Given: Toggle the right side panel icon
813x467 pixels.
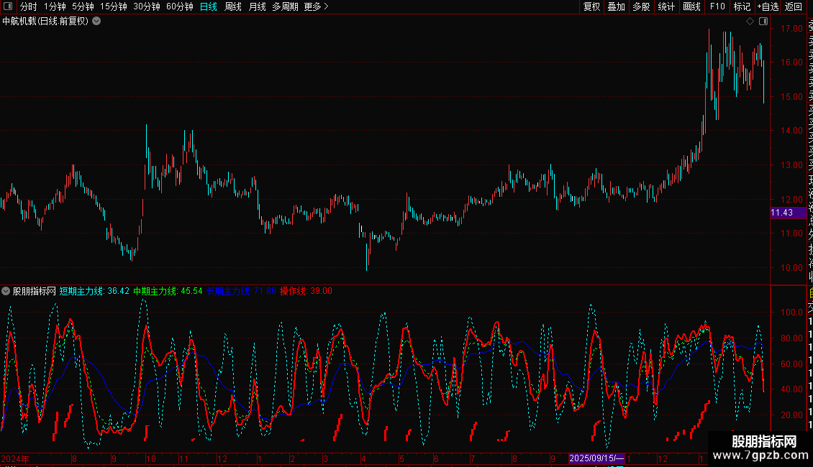Looking at the screenshot, I should [762, 22].
